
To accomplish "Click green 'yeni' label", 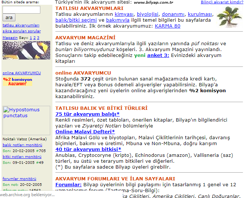I will click(x=140, y=55).
